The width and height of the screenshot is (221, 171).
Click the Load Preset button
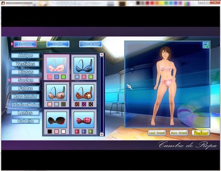[x=157, y=133]
